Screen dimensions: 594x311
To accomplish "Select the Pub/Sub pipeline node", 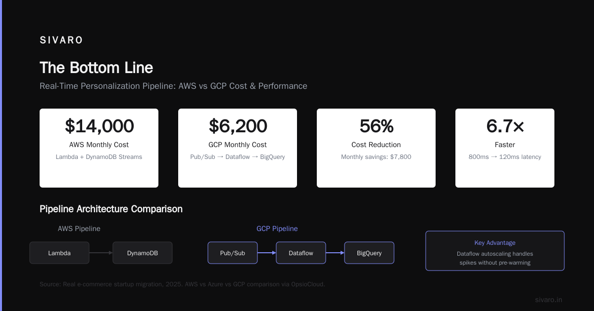I will pos(233,253).
